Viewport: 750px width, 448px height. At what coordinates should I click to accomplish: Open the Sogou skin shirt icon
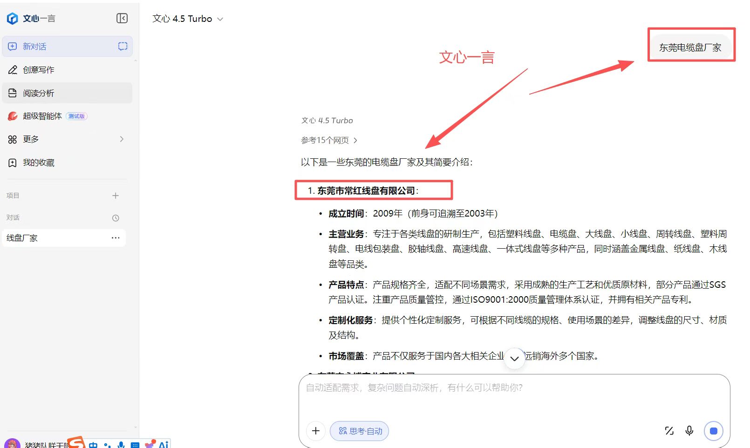pos(150,444)
